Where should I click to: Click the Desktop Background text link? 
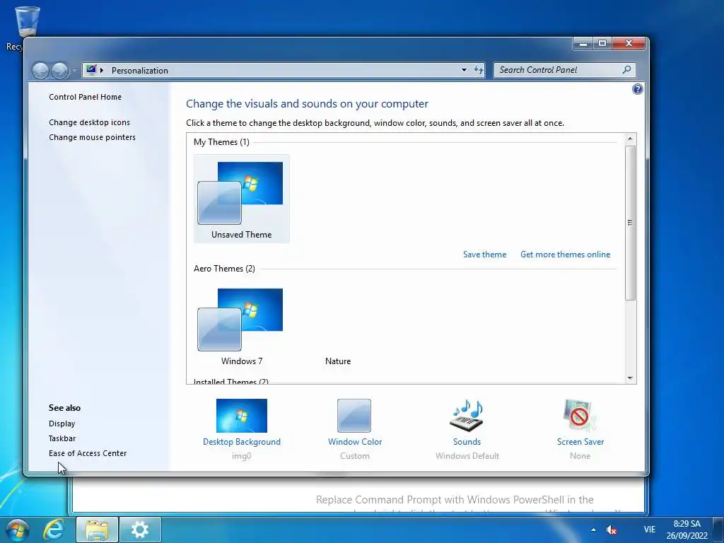tap(242, 442)
